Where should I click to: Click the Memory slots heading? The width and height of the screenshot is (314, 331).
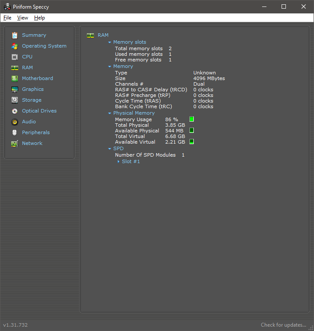click(x=130, y=42)
